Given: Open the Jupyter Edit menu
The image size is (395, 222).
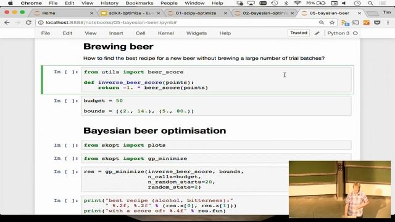Looking at the screenshot, I should [x=67, y=33].
